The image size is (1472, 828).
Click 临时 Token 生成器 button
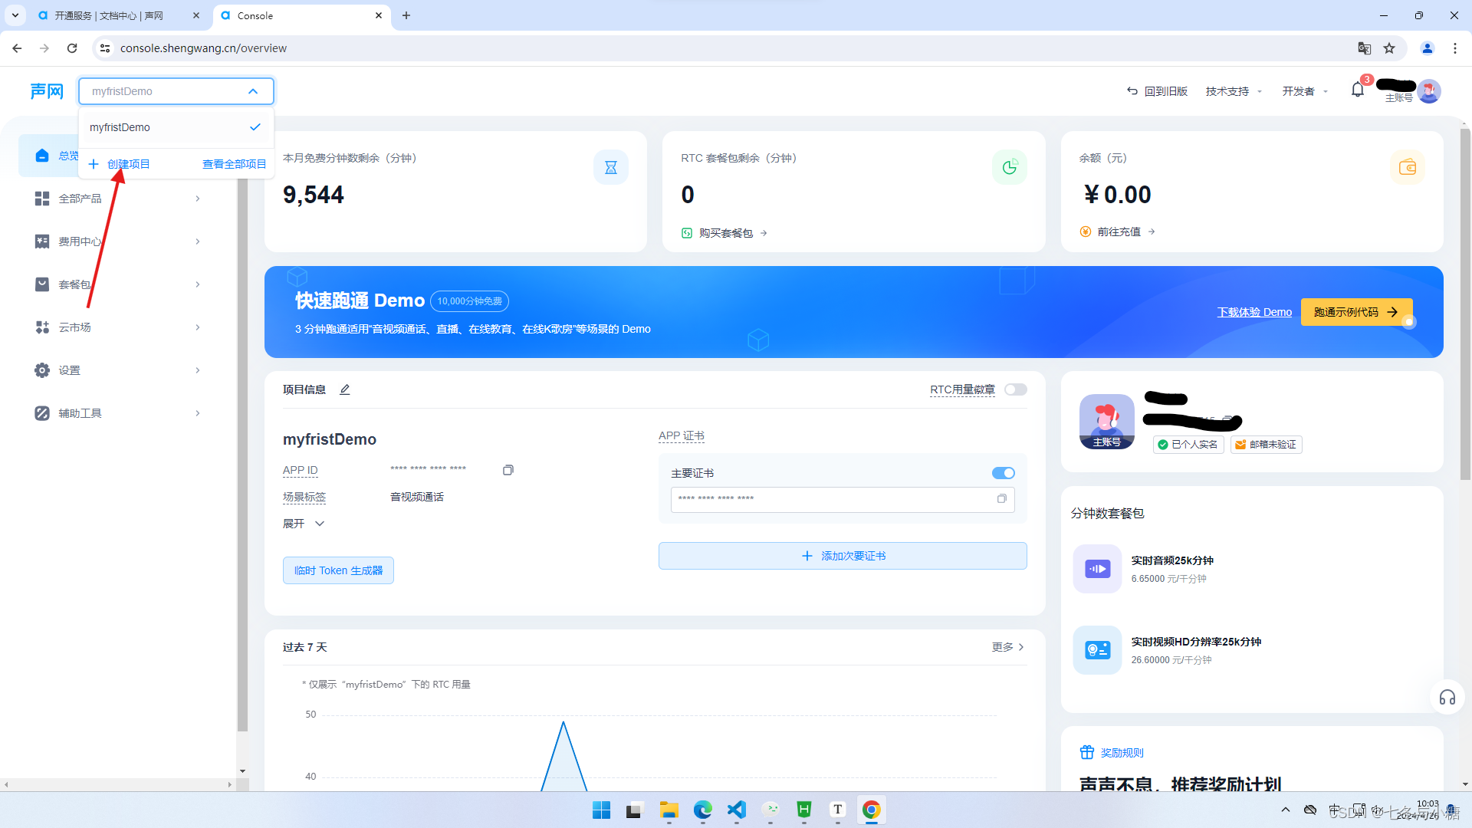pyautogui.click(x=338, y=570)
